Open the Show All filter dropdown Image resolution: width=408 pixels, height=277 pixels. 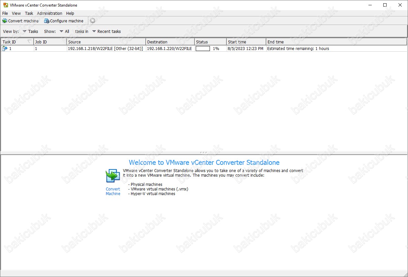click(64, 32)
